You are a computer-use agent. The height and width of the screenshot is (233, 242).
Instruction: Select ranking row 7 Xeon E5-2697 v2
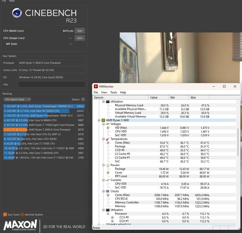pyautogui.click(x=44, y=134)
